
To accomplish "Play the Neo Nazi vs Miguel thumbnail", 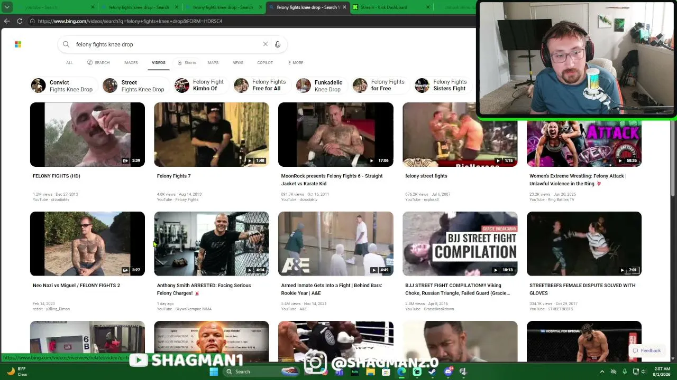I will pyautogui.click(x=87, y=244).
